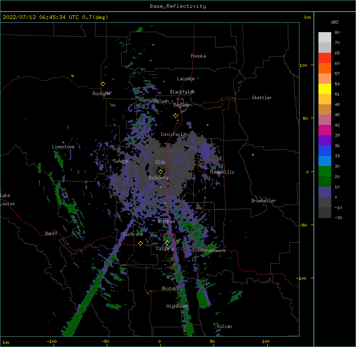Click the white caret marker below Ponoka

click(x=151, y=61)
